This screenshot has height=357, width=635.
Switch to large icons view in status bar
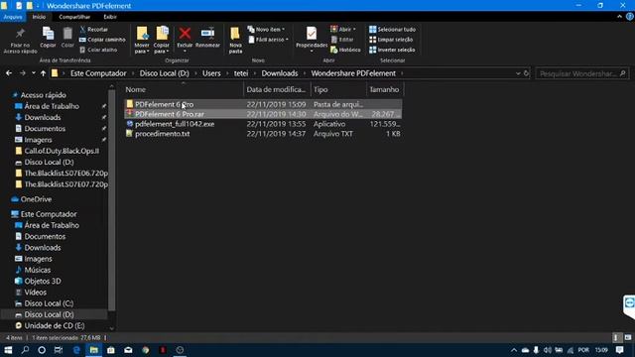[628, 337]
